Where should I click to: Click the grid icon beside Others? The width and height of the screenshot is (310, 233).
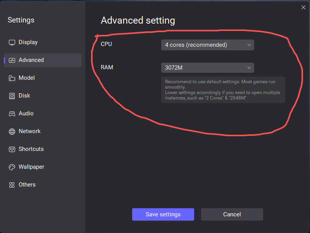(12, 185)
